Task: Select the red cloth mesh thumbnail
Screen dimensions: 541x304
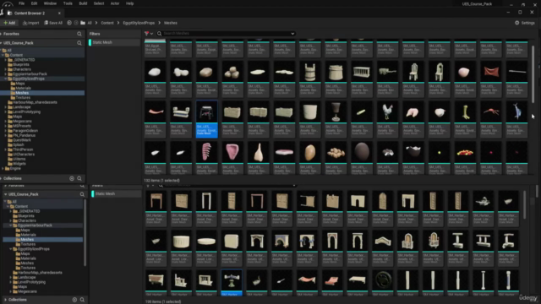Action: (491, 72)
